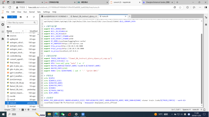This screenshot has width=209, height=117.
Task: Open the Property Inspector icon on right sidebar
Action: pyautogui.click(x=206, y=17)
